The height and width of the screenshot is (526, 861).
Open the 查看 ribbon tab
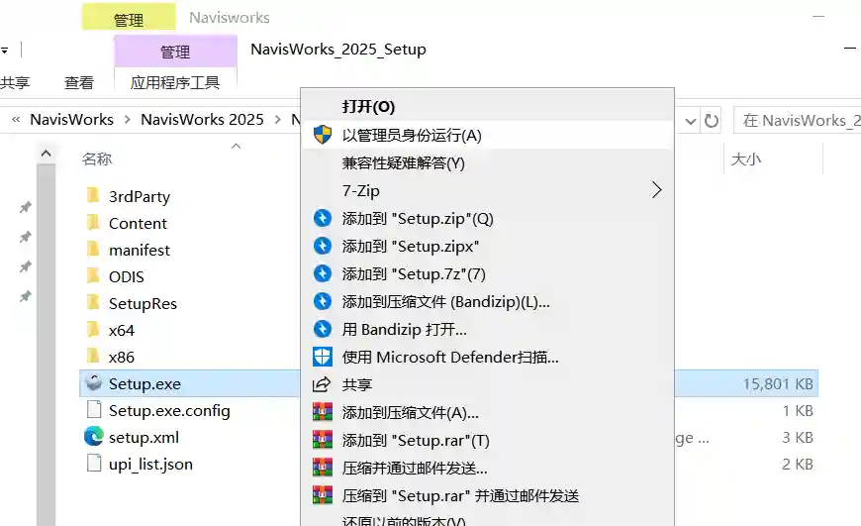(x=79, y=83)
